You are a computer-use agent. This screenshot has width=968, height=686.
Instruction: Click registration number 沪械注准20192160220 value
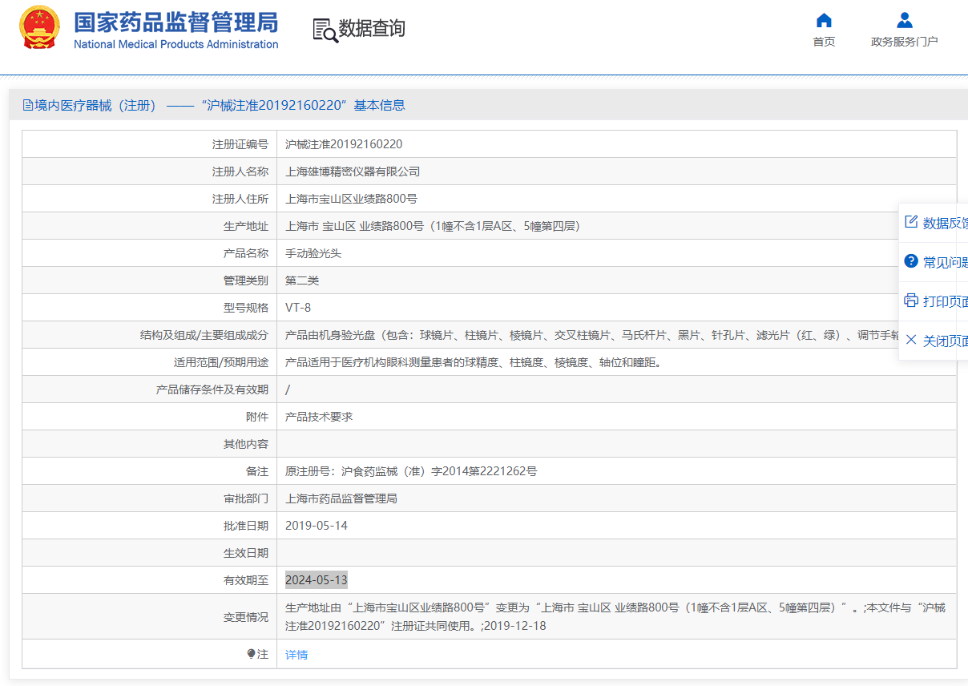coord(344,144)
